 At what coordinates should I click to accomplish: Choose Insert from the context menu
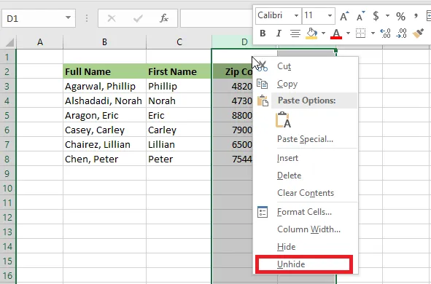(306, 158)
